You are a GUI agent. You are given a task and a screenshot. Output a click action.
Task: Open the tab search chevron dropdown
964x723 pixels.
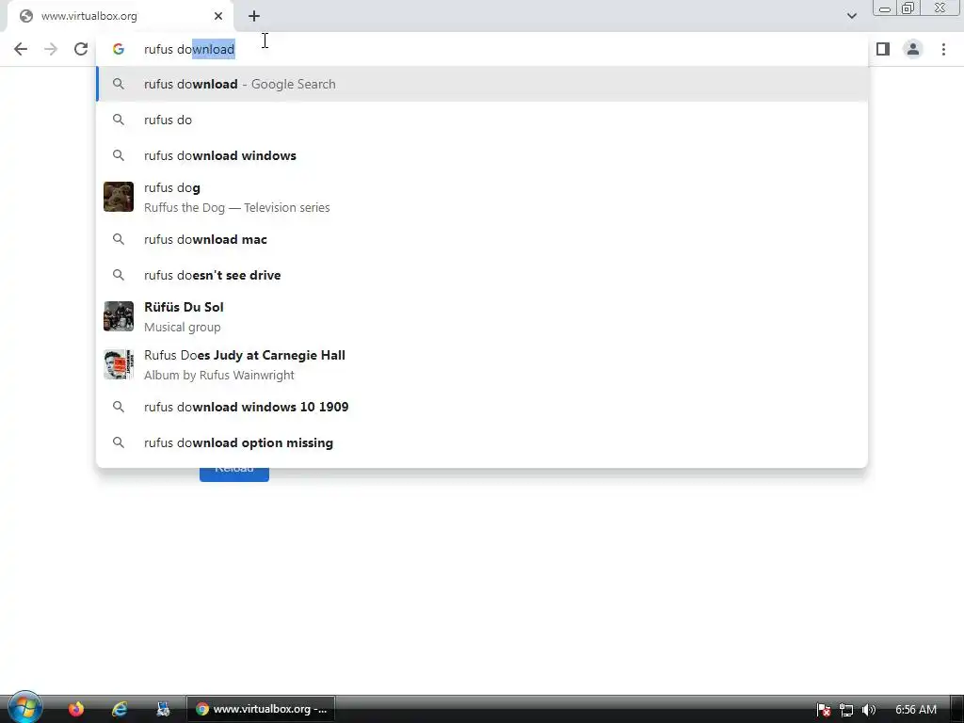851,16
